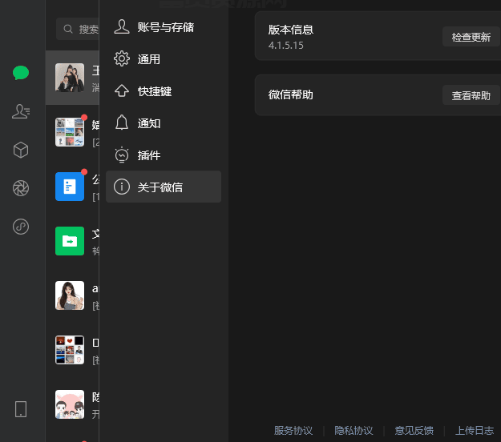
Task: Open the chat with pink cartoon family avatar
Action: (72, 404)
